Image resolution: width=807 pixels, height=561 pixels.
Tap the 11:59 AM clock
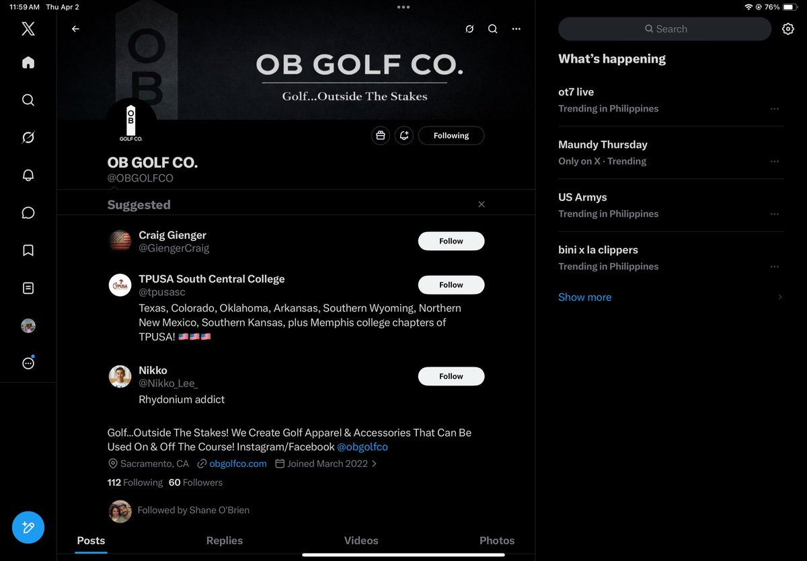tap(24, 7)
